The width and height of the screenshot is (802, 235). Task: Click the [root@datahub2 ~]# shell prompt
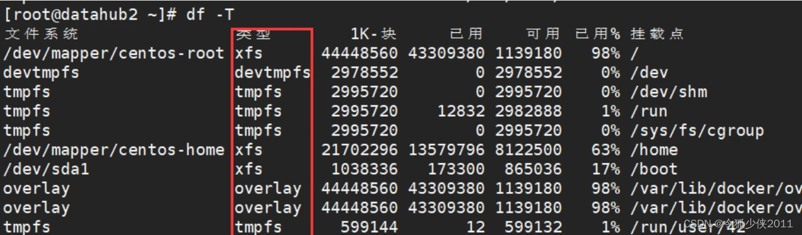[x=90, y=14]
